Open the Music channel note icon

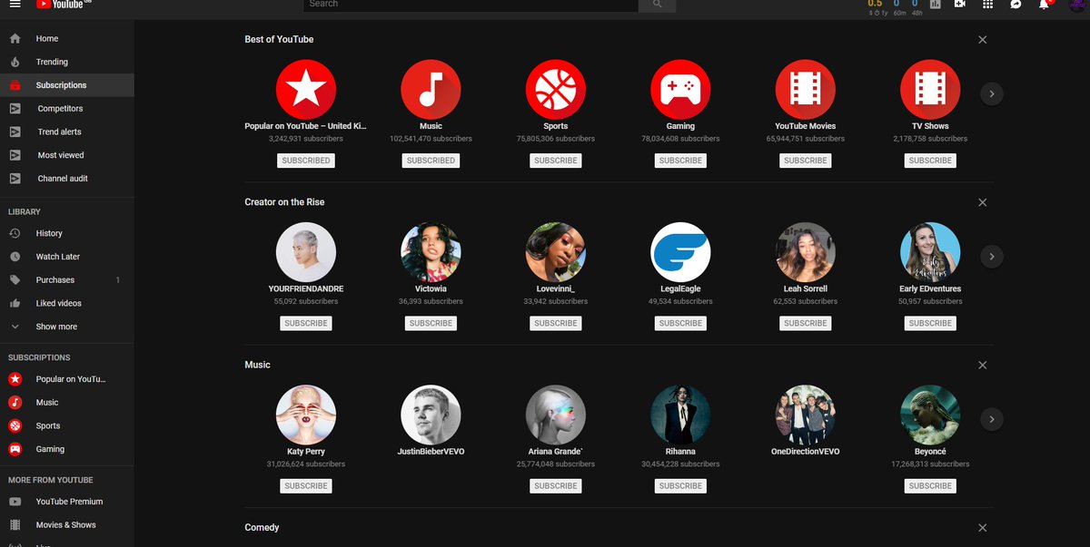[431, 89]
